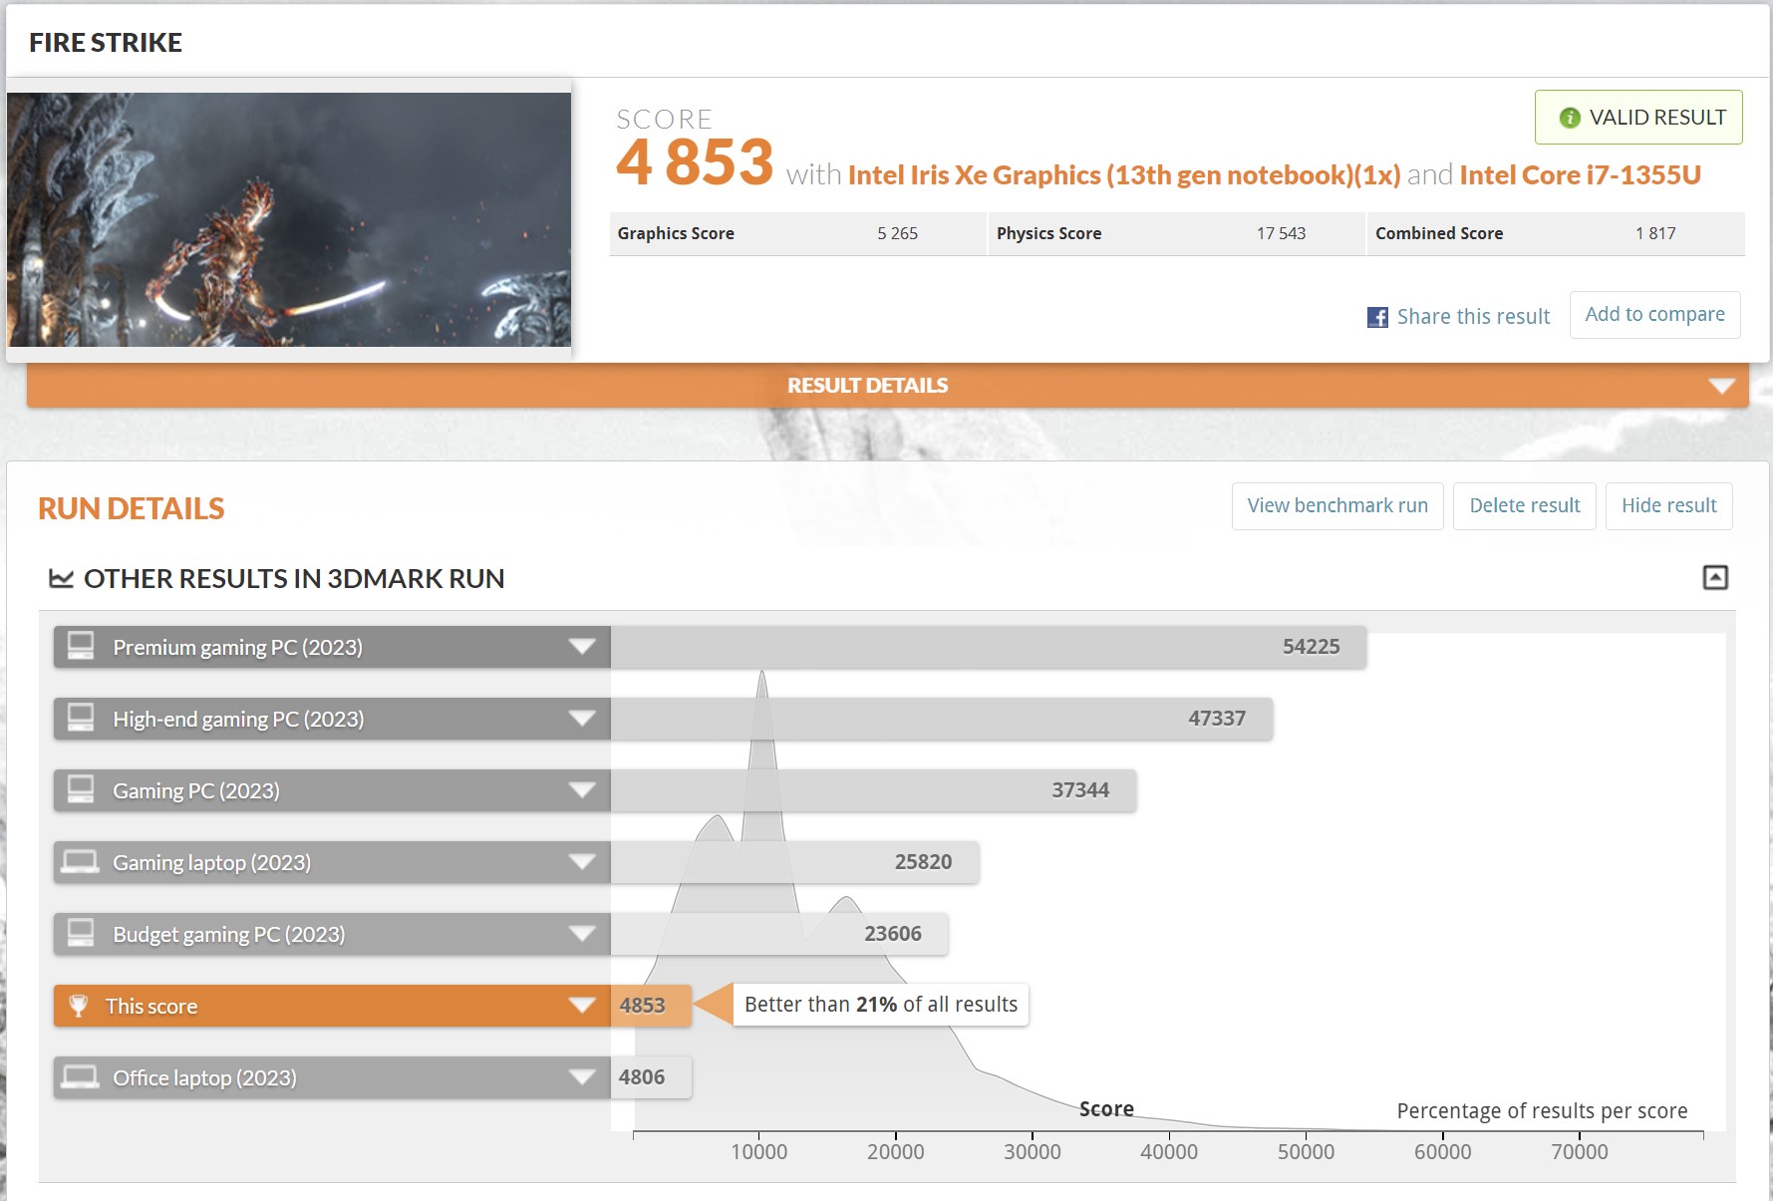Click the Facebook icon beside Share this result
1773x1201 pixels.
coord(1377,317)
